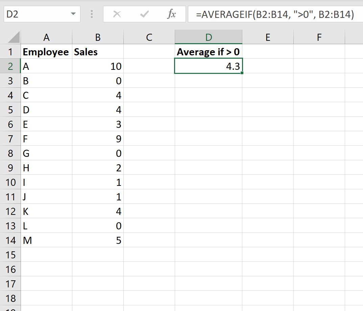363x311 pixels.
Task: Select row 2 header
Action: click(x=10, y=66)
